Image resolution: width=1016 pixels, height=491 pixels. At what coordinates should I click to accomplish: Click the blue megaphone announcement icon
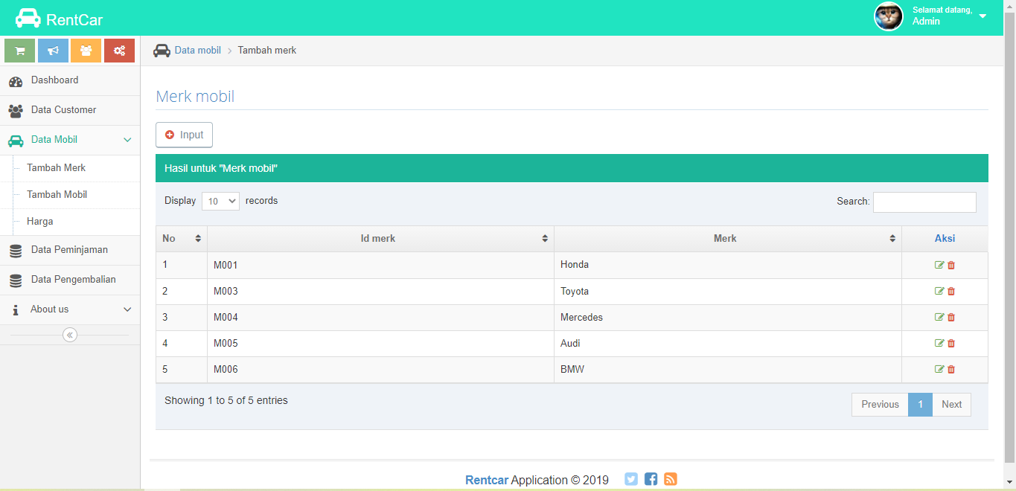pyautogui.click(x=53, y=50)
